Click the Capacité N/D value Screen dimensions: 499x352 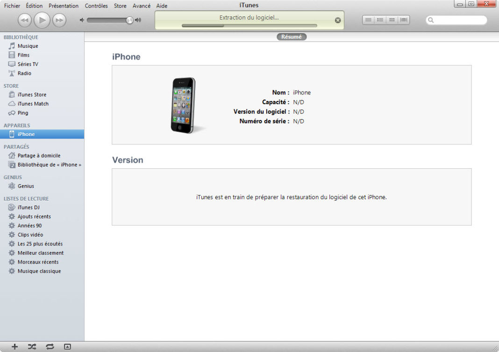299,102
